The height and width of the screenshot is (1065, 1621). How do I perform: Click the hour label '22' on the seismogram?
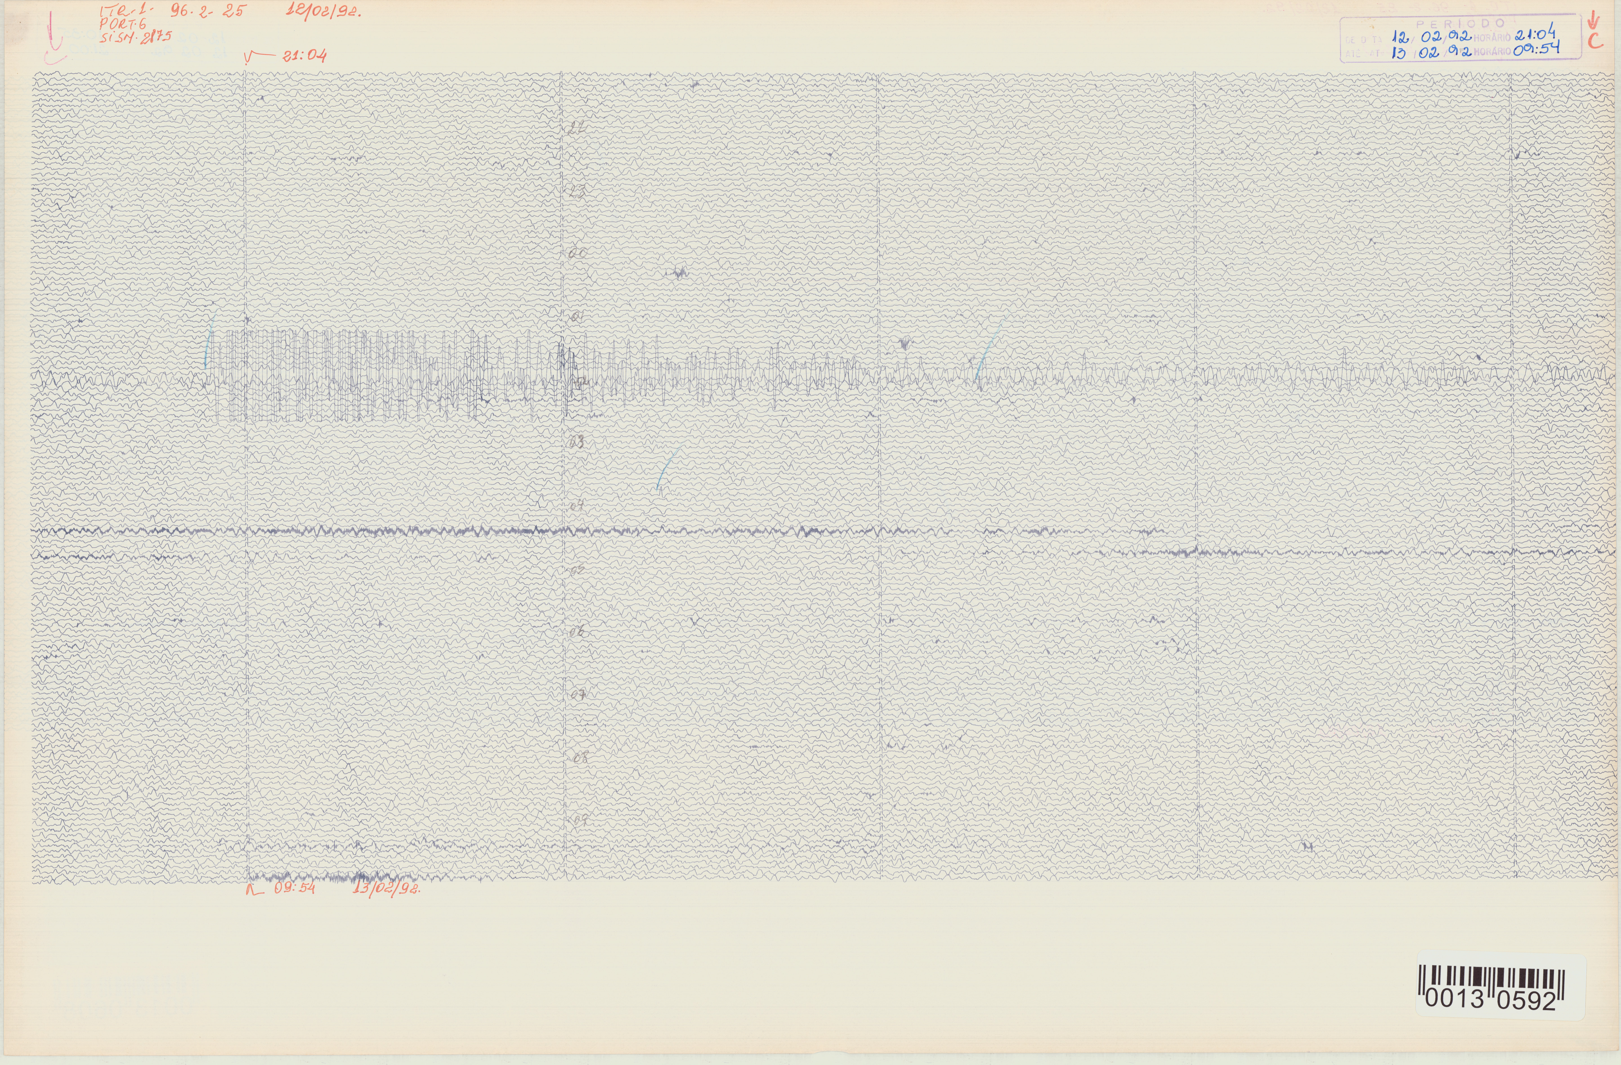point(577,127)
